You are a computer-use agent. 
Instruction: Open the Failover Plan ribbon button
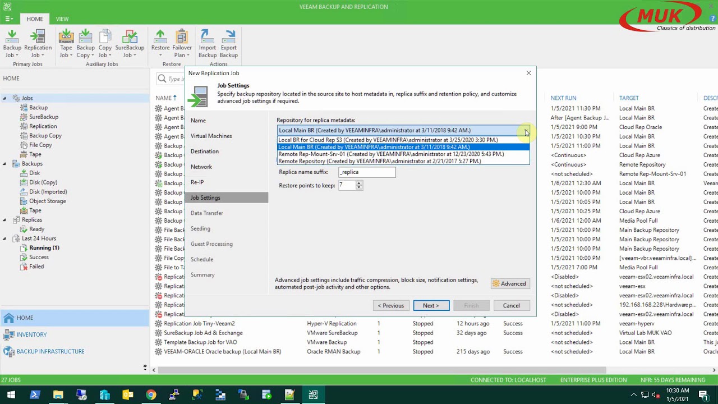click(x=182, y=43)
